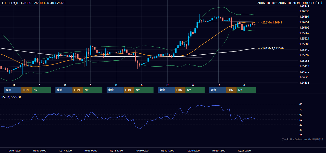Click price axis value 1.25967
This screenshot has height=153, width=326.
(x=304, y=33)
